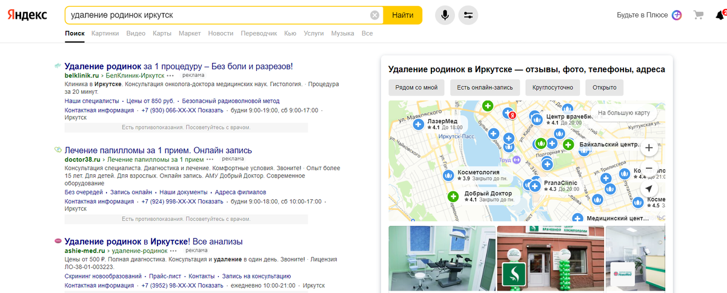Switch to the Видео tab
This screenshot has height=293, width=727.
[136, 33]
